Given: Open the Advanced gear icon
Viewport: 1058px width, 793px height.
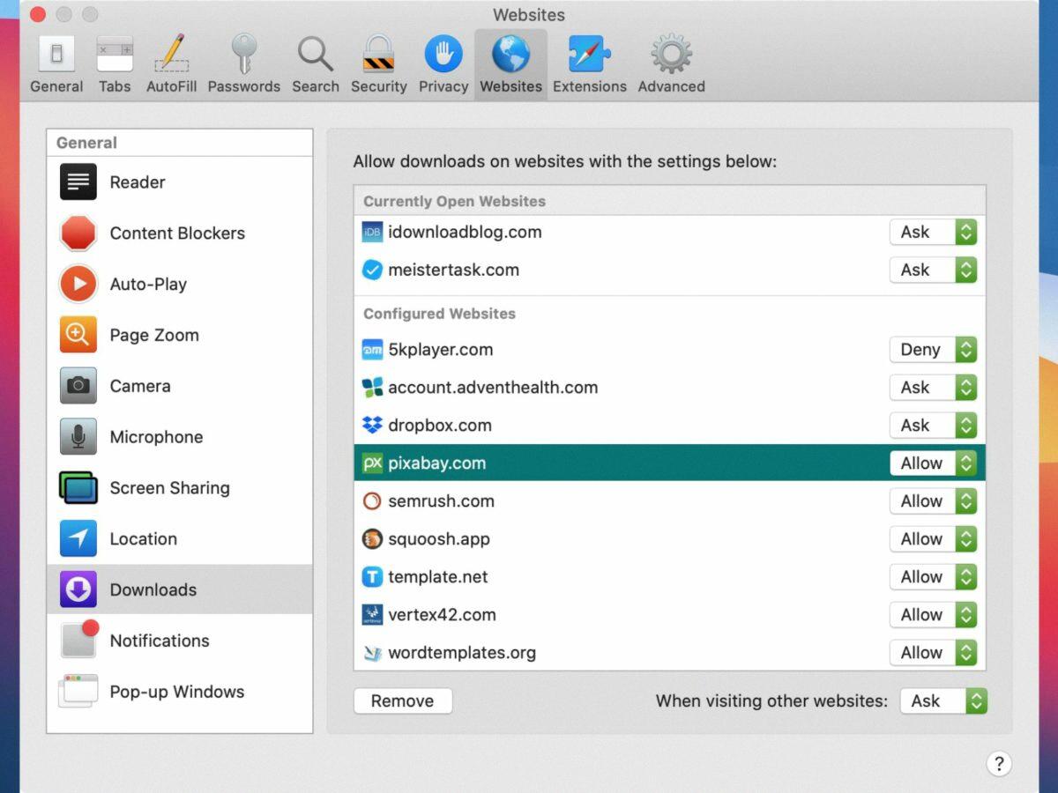Looking at the screenshot, I should click(x=671, y=54).
